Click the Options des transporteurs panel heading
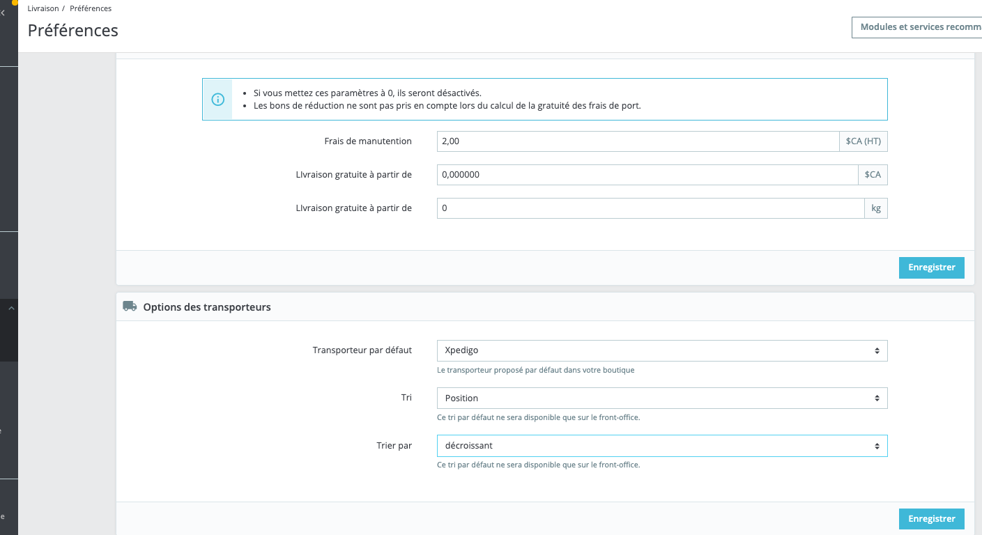The image size is (982, 535). (207, 307)
